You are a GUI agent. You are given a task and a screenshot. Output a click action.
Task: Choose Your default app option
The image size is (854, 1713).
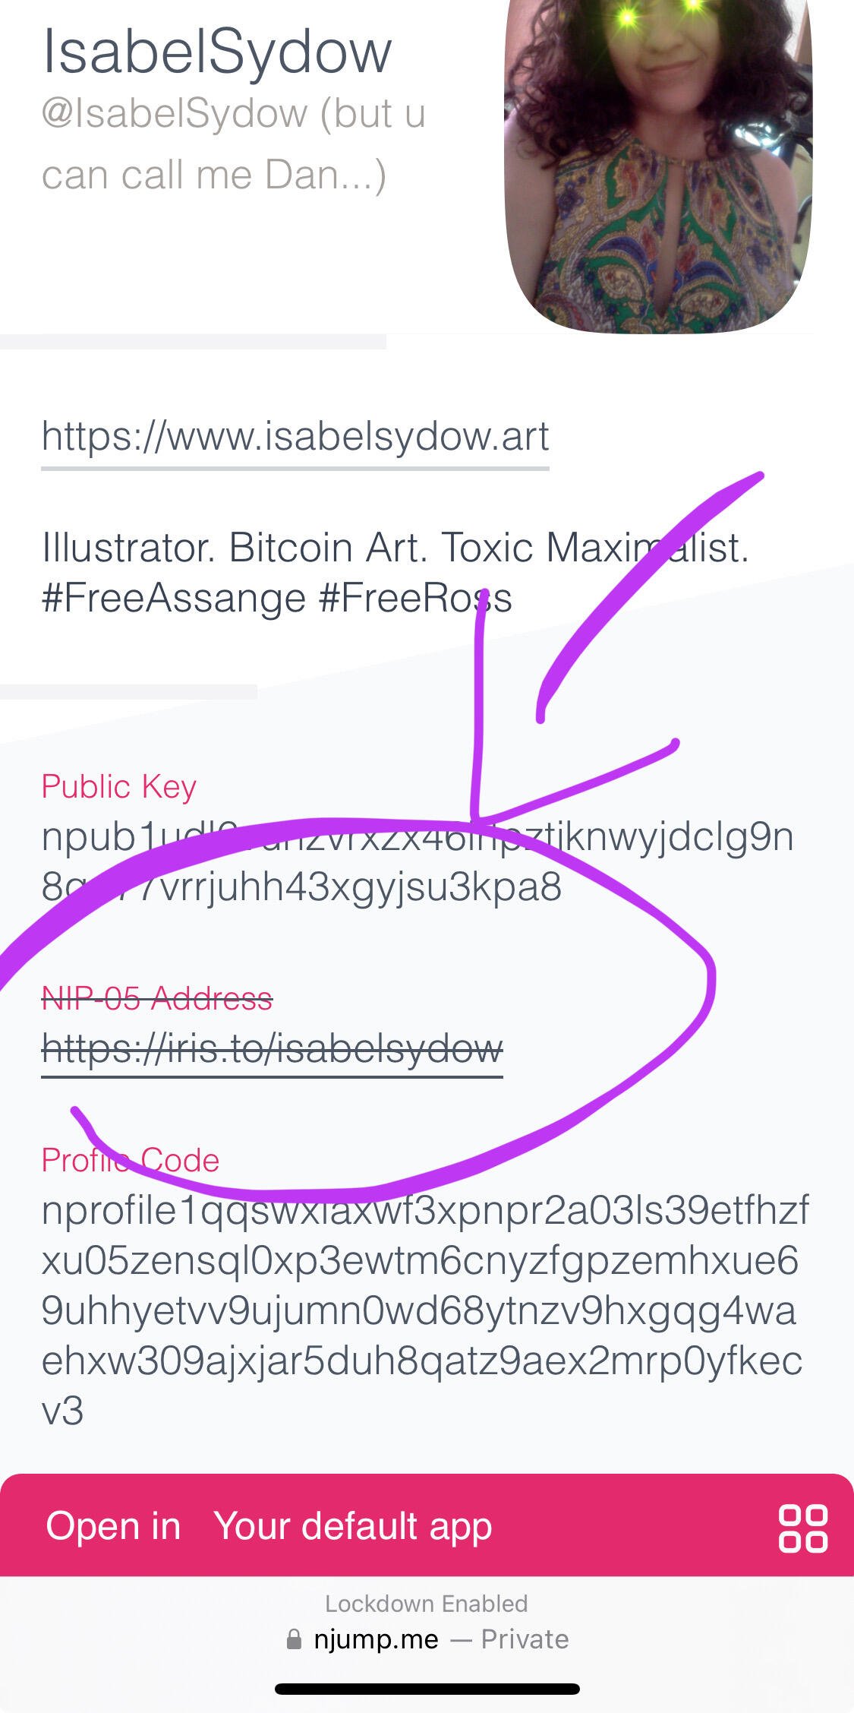pos(353,1527)
